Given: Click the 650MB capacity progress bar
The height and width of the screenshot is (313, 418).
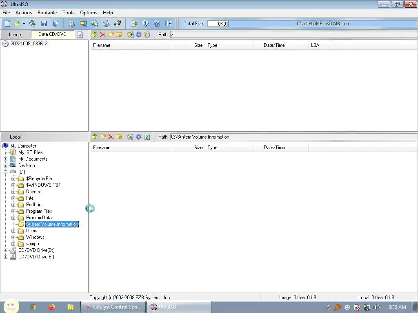Looking at the screenshot, I should [x=322, y=24].
